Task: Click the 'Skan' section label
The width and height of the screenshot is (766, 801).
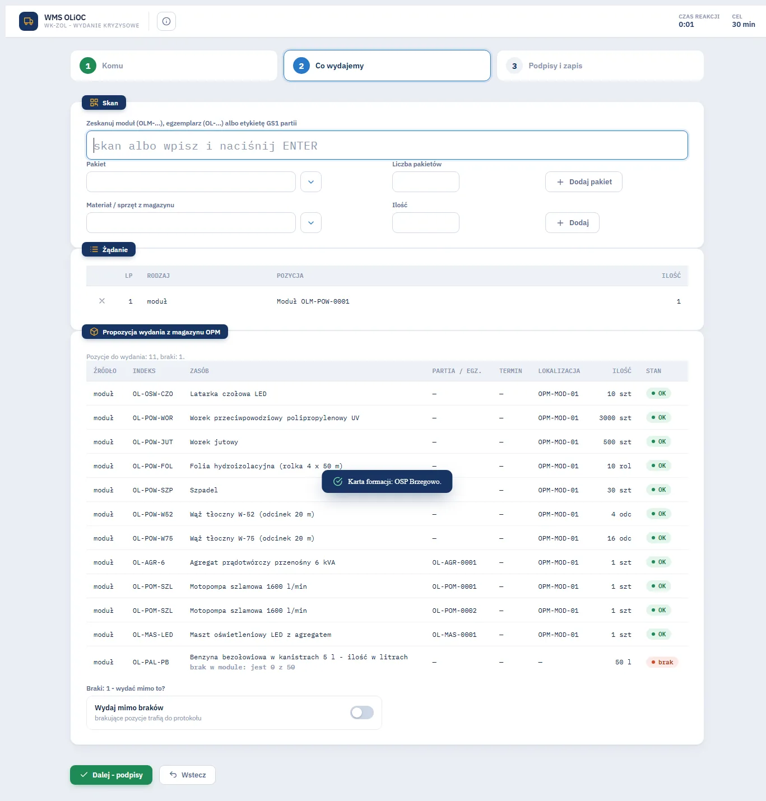Action: 104,103
